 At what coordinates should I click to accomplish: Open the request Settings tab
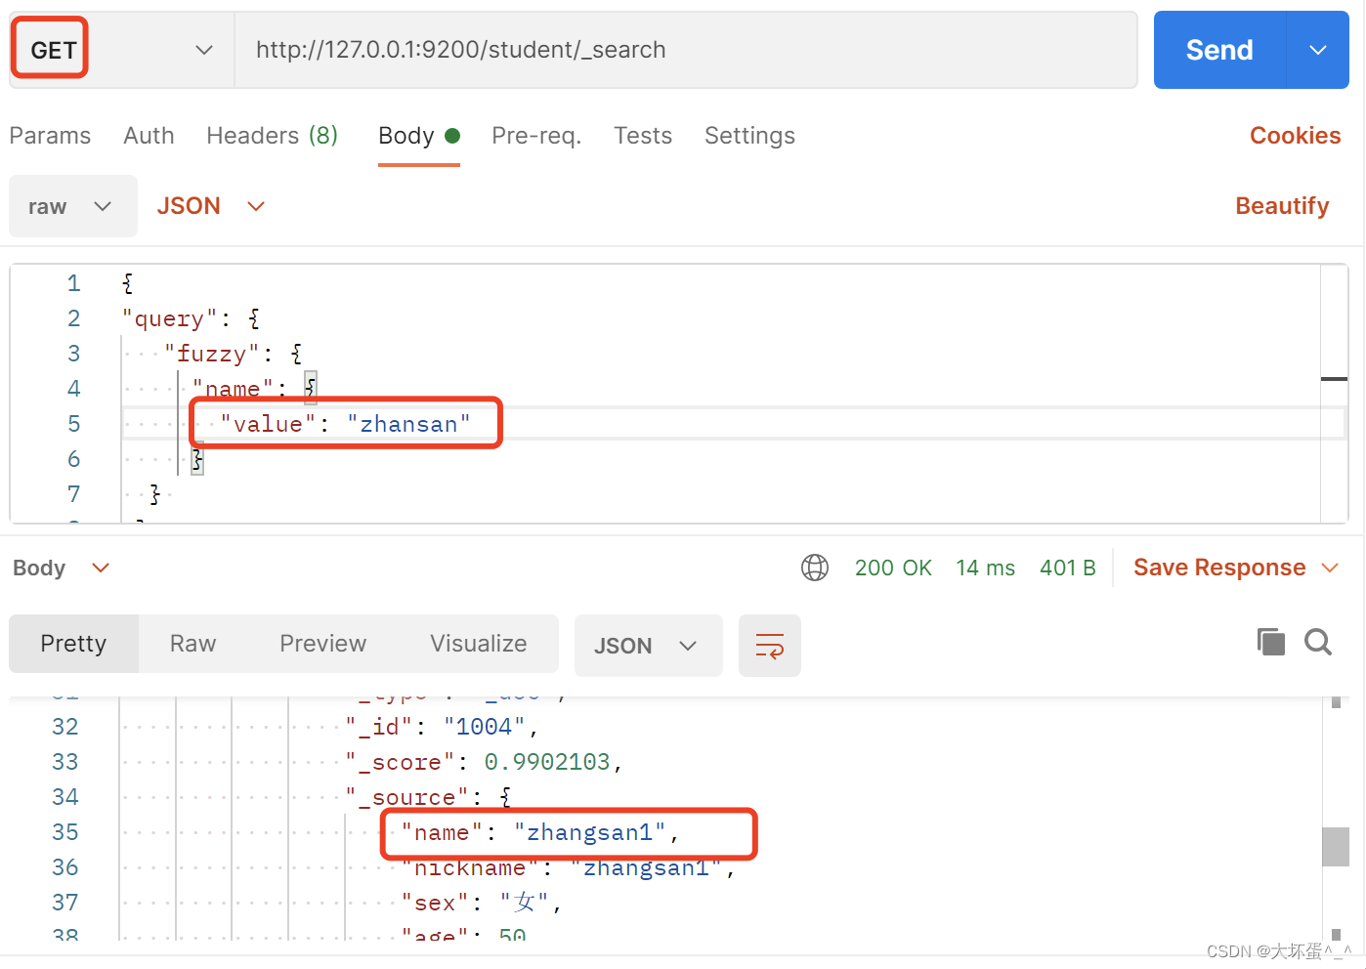[749, 136]
